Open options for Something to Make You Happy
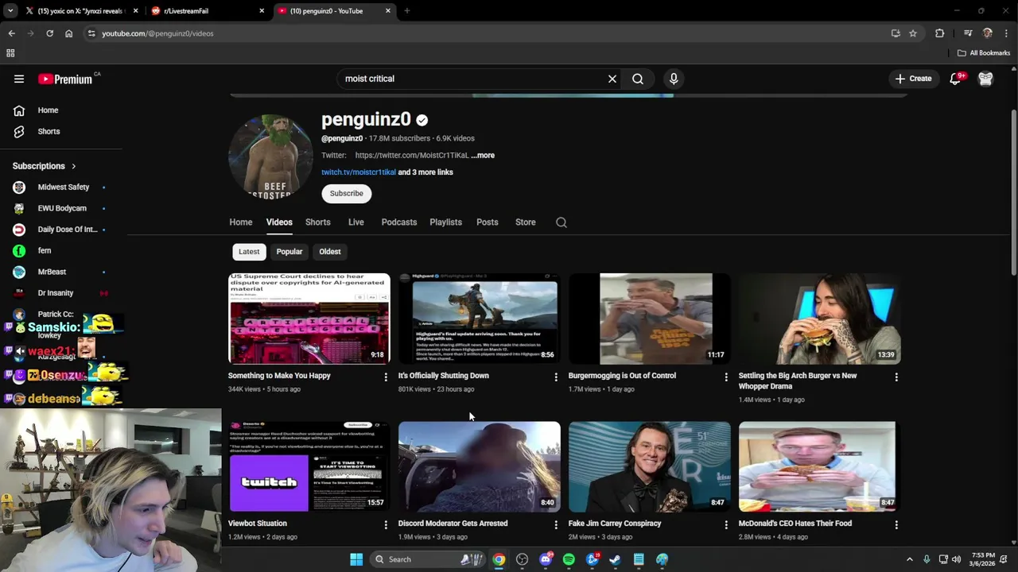 386,377
